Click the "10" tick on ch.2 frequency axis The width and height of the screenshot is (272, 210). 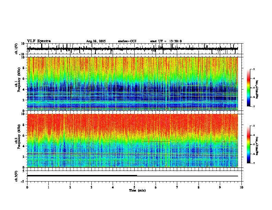click(23, 114)
